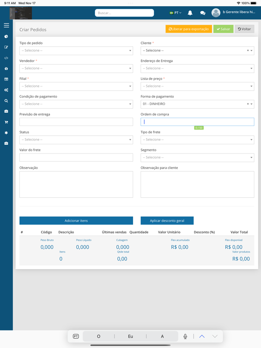The image size is (261, 348).
Task: Clear the Forma de pagamento DINHEIRO value
Action: point(248,104)
